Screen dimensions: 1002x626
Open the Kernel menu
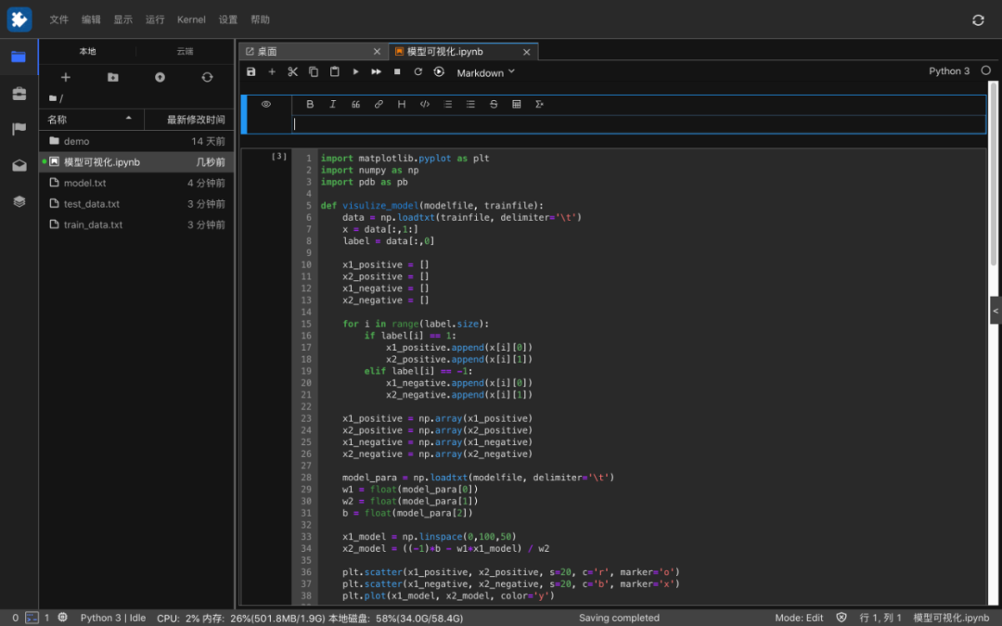click(191, 19)
